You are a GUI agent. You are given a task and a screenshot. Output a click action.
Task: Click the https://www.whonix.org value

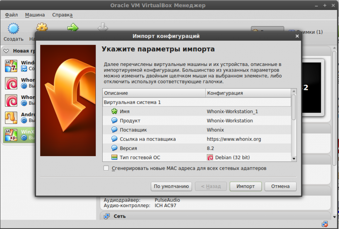tap(234, 139)
